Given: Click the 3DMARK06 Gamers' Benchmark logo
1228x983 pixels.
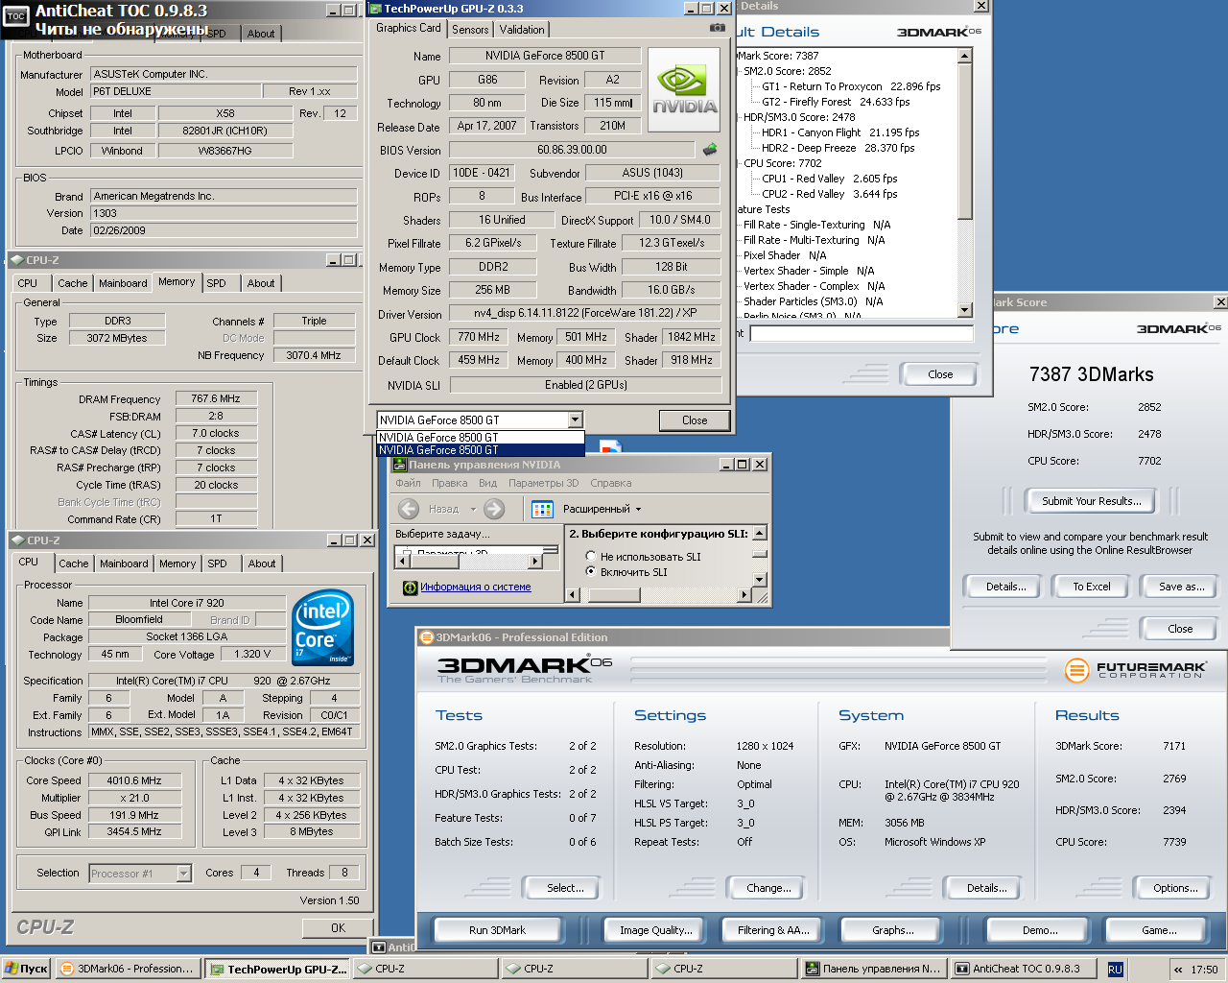Looking at the screenshot, I should (x=524, y=669).
